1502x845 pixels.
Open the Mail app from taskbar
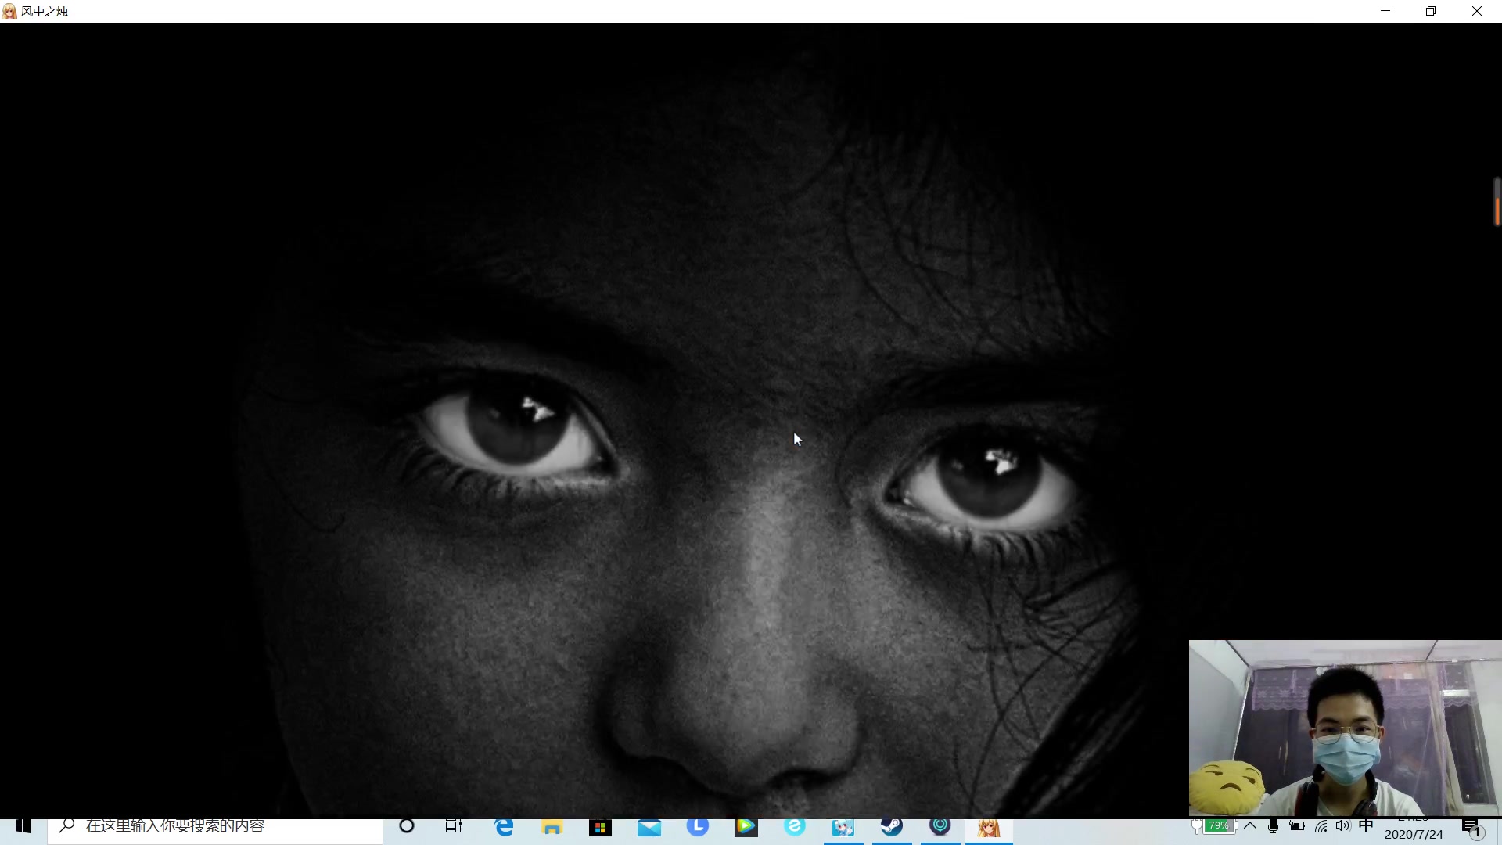click(x=649, y=827)
